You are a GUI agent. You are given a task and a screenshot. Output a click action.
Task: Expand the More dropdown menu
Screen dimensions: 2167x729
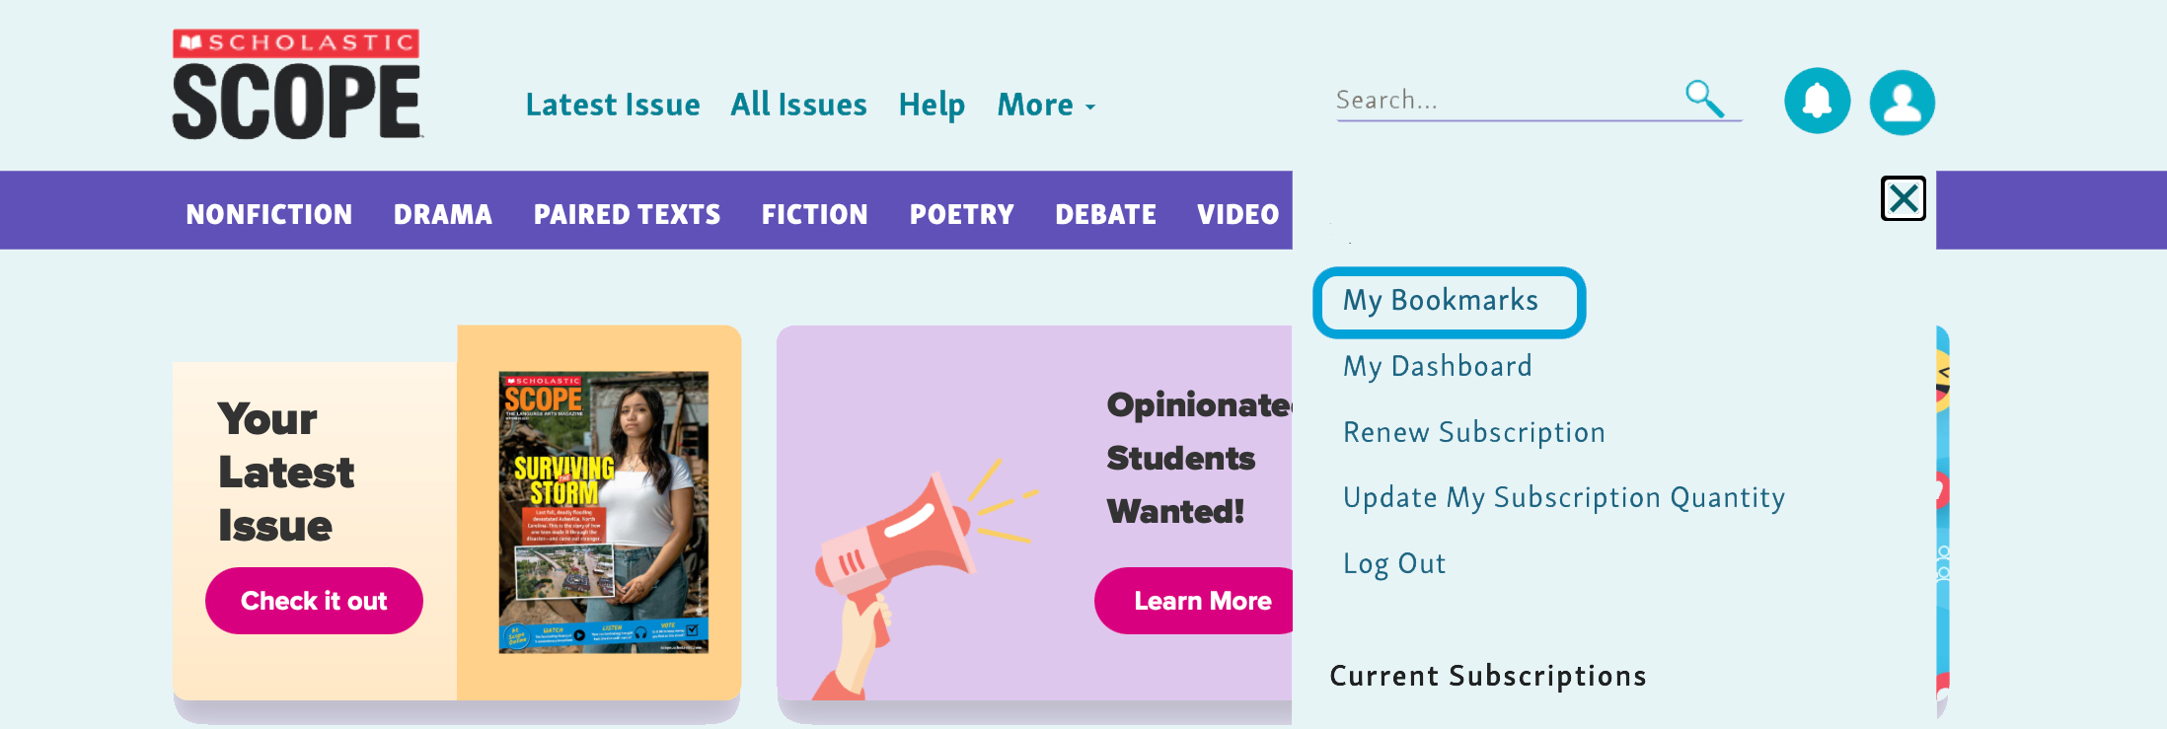pos(1046,105)
